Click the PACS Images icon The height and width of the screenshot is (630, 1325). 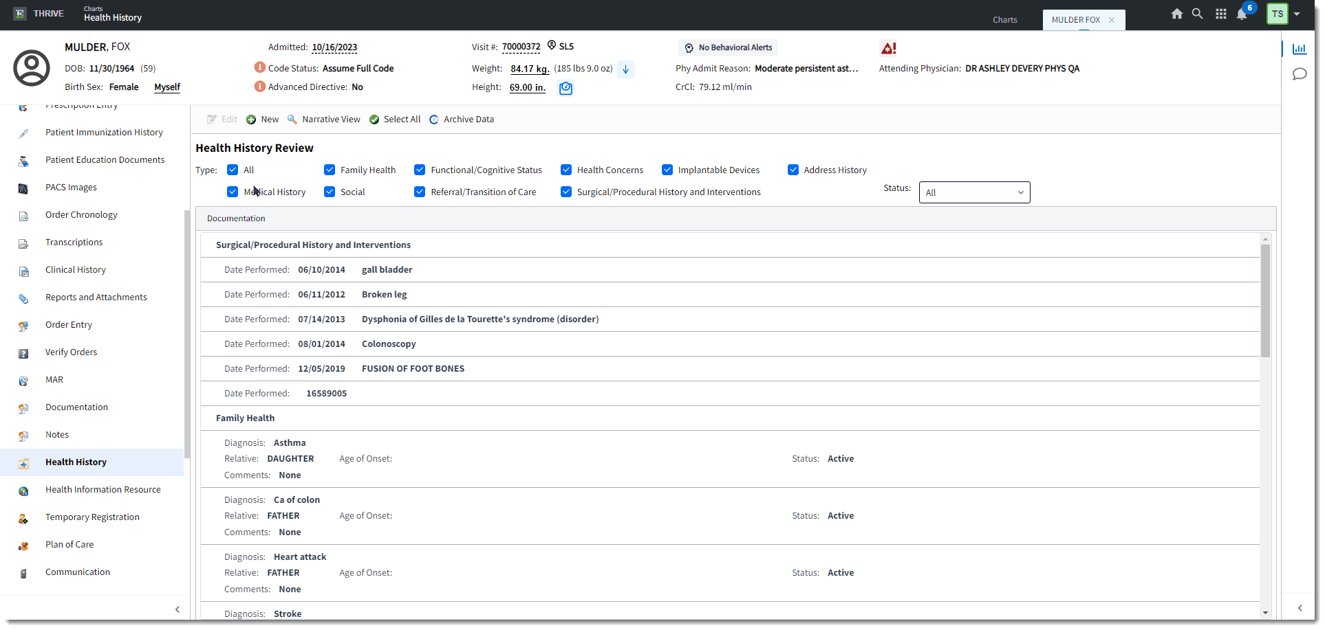coord(23,188)
